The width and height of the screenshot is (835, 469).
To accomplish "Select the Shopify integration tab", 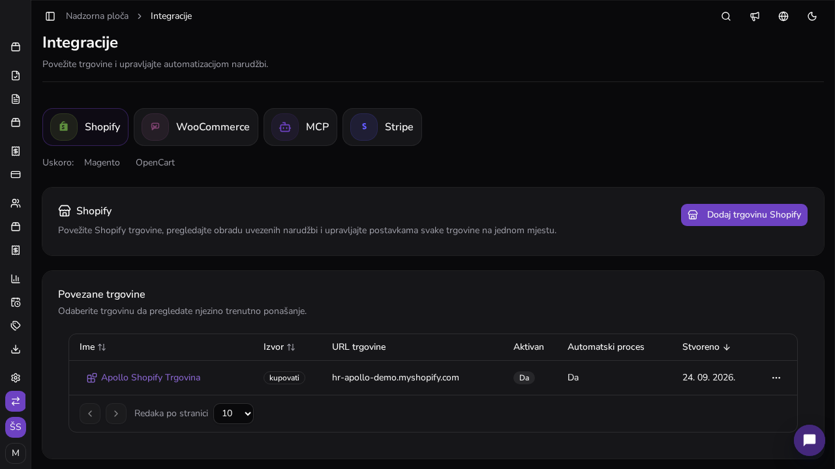I will pyautogui.click(x=85, y=127).
